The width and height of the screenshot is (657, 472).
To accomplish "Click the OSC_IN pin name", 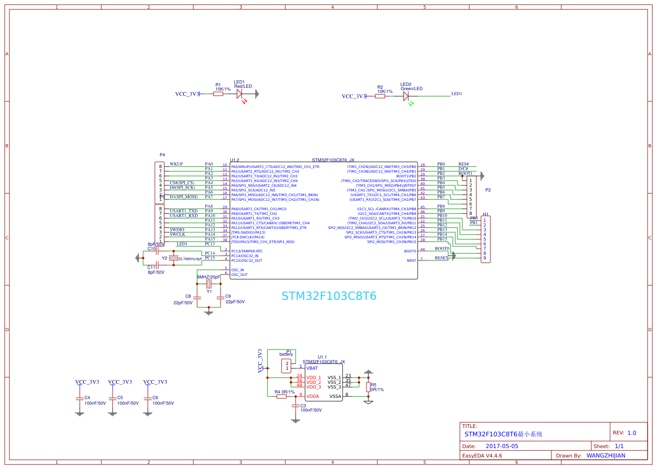I will [x=237, y=270].
